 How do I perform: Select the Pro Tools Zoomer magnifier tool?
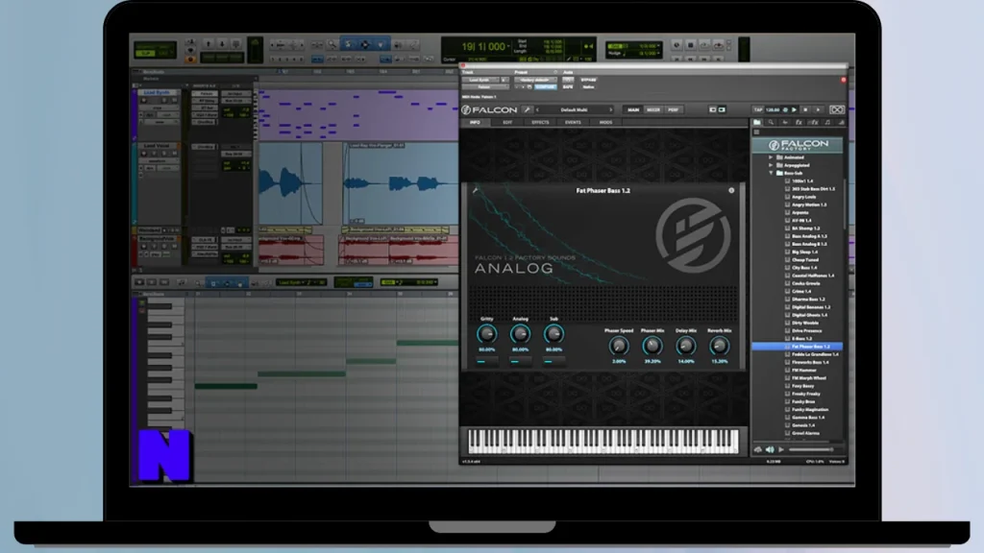pos(332,44)
